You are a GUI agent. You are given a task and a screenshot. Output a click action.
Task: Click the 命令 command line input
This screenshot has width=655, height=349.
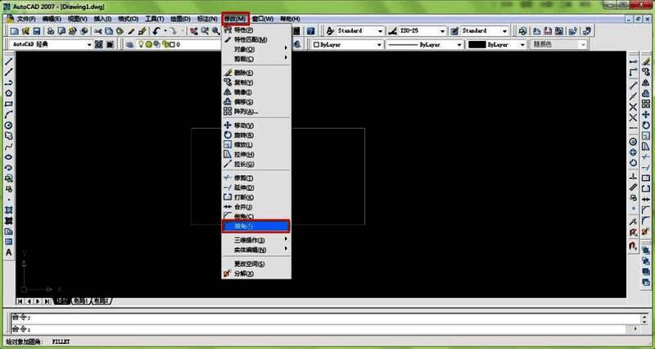pyautogui.click(x=327, y=328)
